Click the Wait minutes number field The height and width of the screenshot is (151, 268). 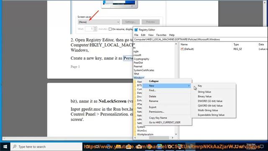(89, 29)
